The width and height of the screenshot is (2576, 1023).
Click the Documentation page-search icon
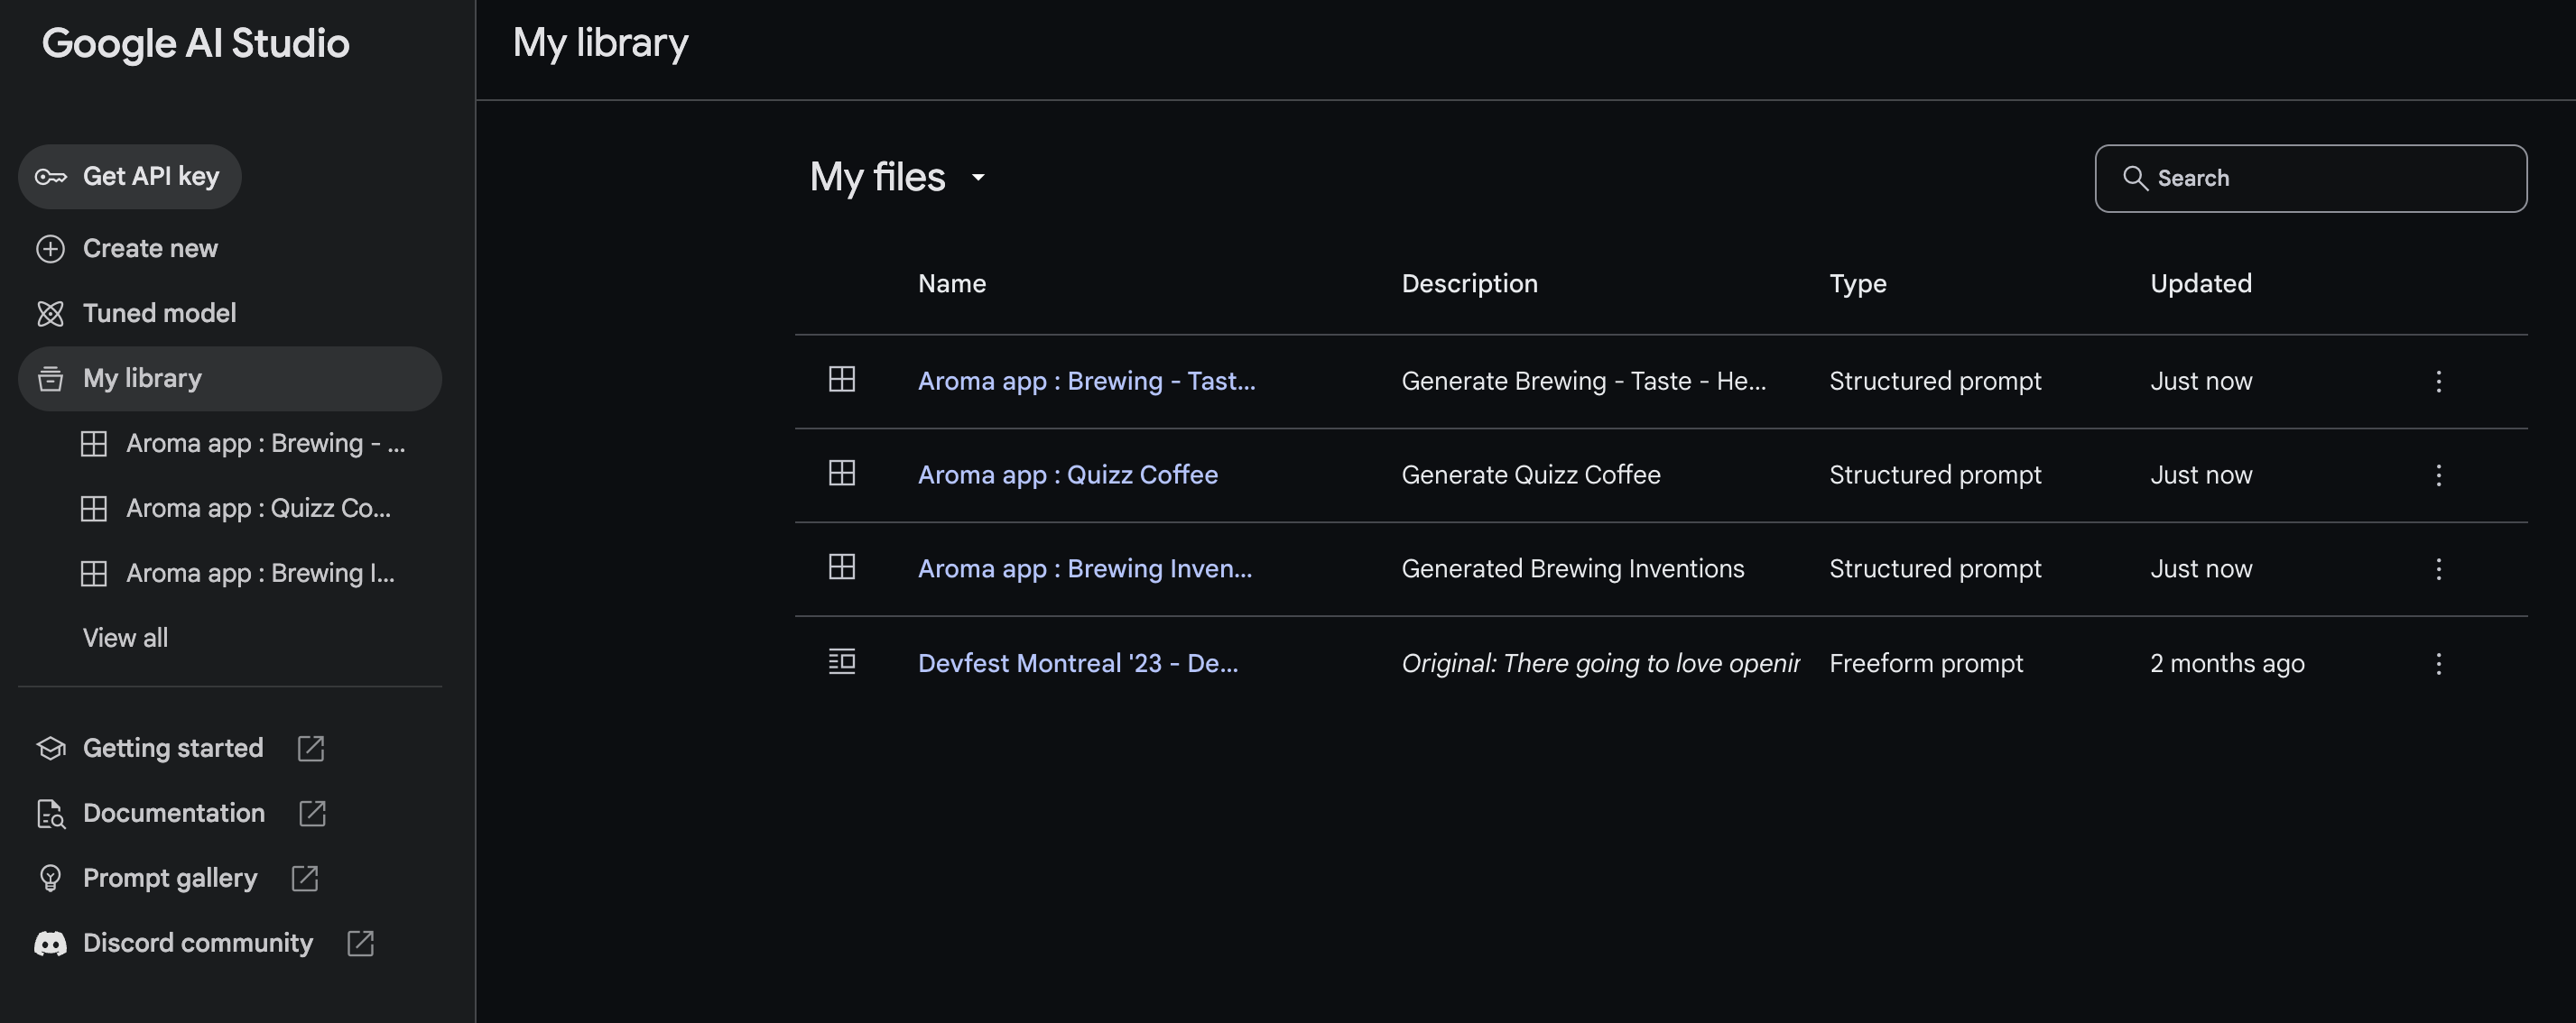point(50,815)
